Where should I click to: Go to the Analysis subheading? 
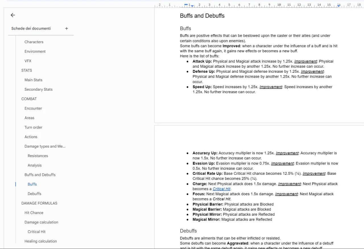click(x=35, y=165)
